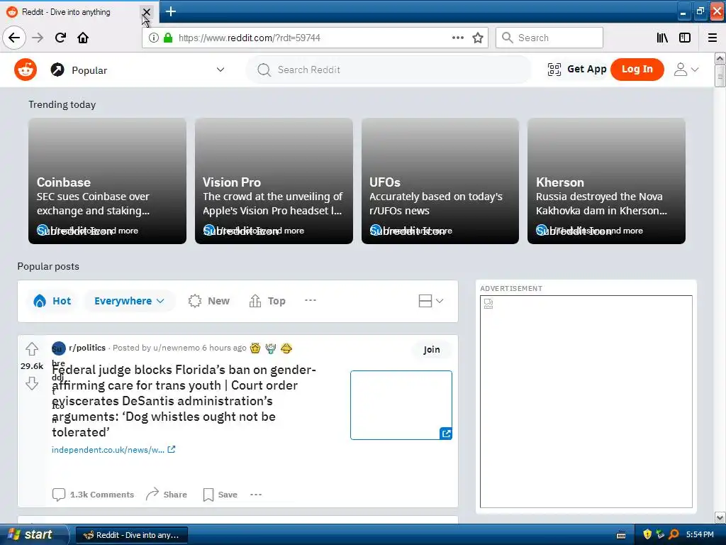Viewport: 726px width, 545px height.
Task: Open the browser home page icon
Action: pyautogui.click(x=83, y=38)
